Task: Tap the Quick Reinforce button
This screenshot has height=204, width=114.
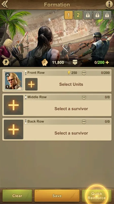Action: (x=97, y=196)
